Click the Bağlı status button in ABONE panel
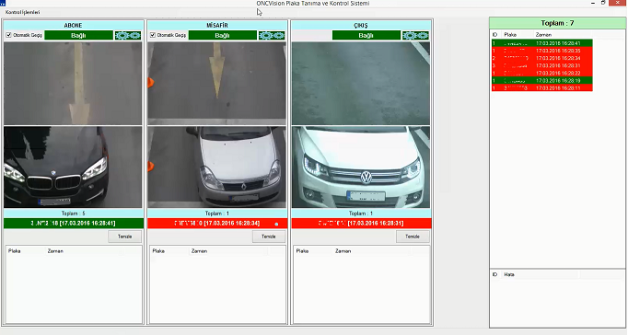 78,36
